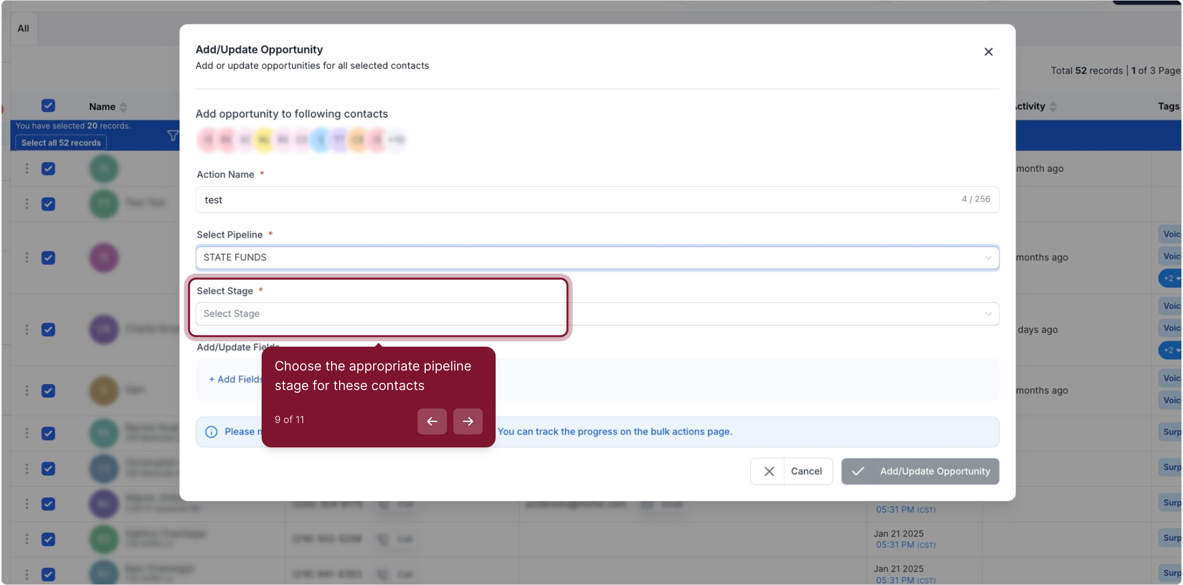Viewport: 1183px width, 585px height.
Task: Click the filter funnel icon
Action: click(x=172, y=135)
